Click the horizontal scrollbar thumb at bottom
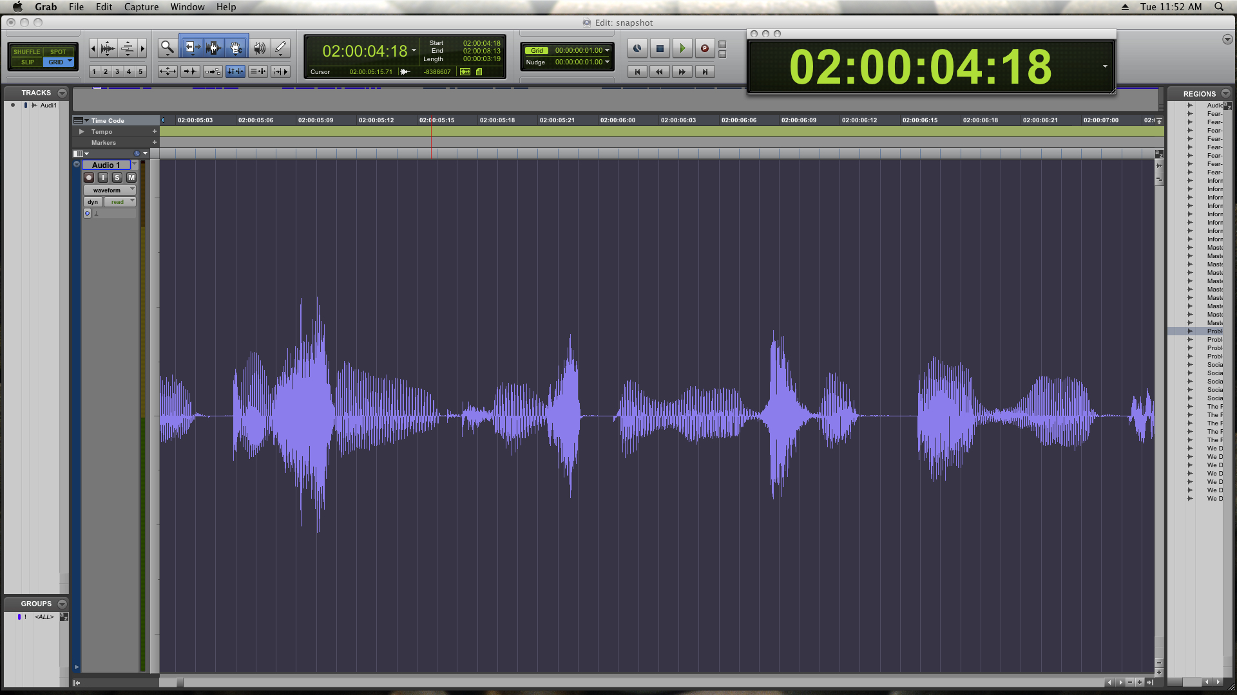This screenshot has width=1237, height=695. coord(180,683)
